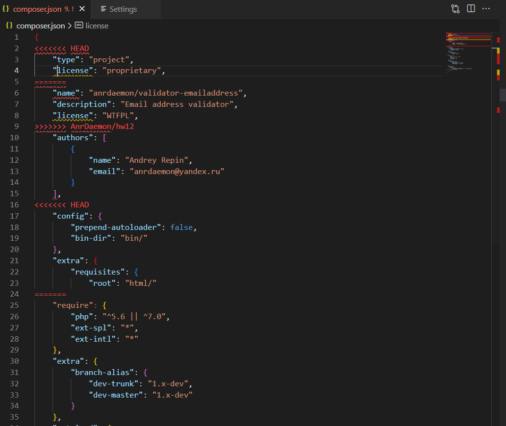Click the list icon on the Settings tab

click(104, 9)
